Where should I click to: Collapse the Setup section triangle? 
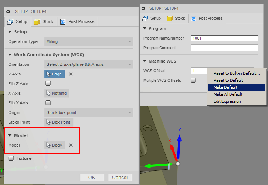tap(10, 32)
